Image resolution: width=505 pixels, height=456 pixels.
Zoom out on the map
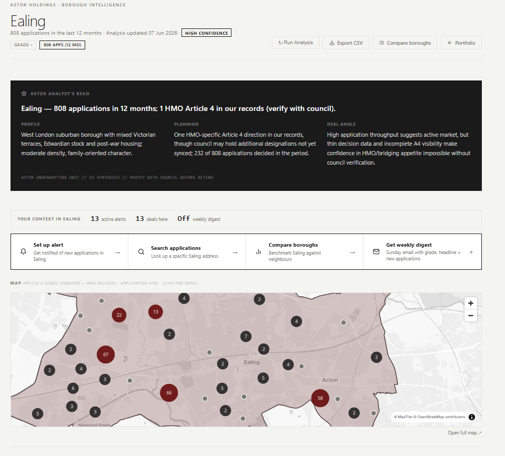470,316
